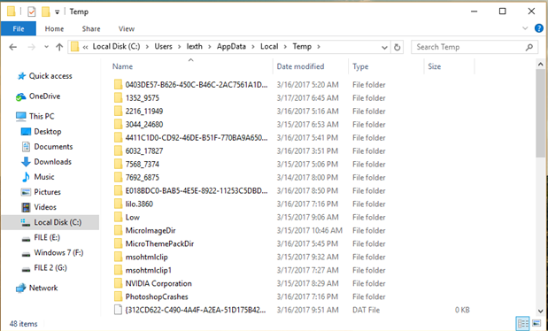Switch to the View ribbon tab

pos(127,28)
